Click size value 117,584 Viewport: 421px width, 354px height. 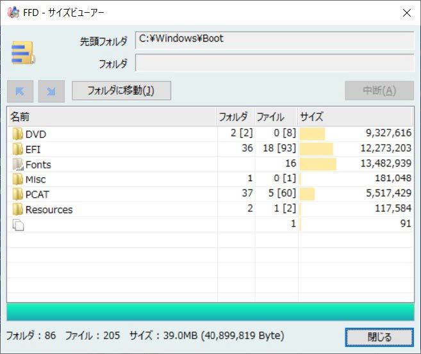(x=393, y=208)
